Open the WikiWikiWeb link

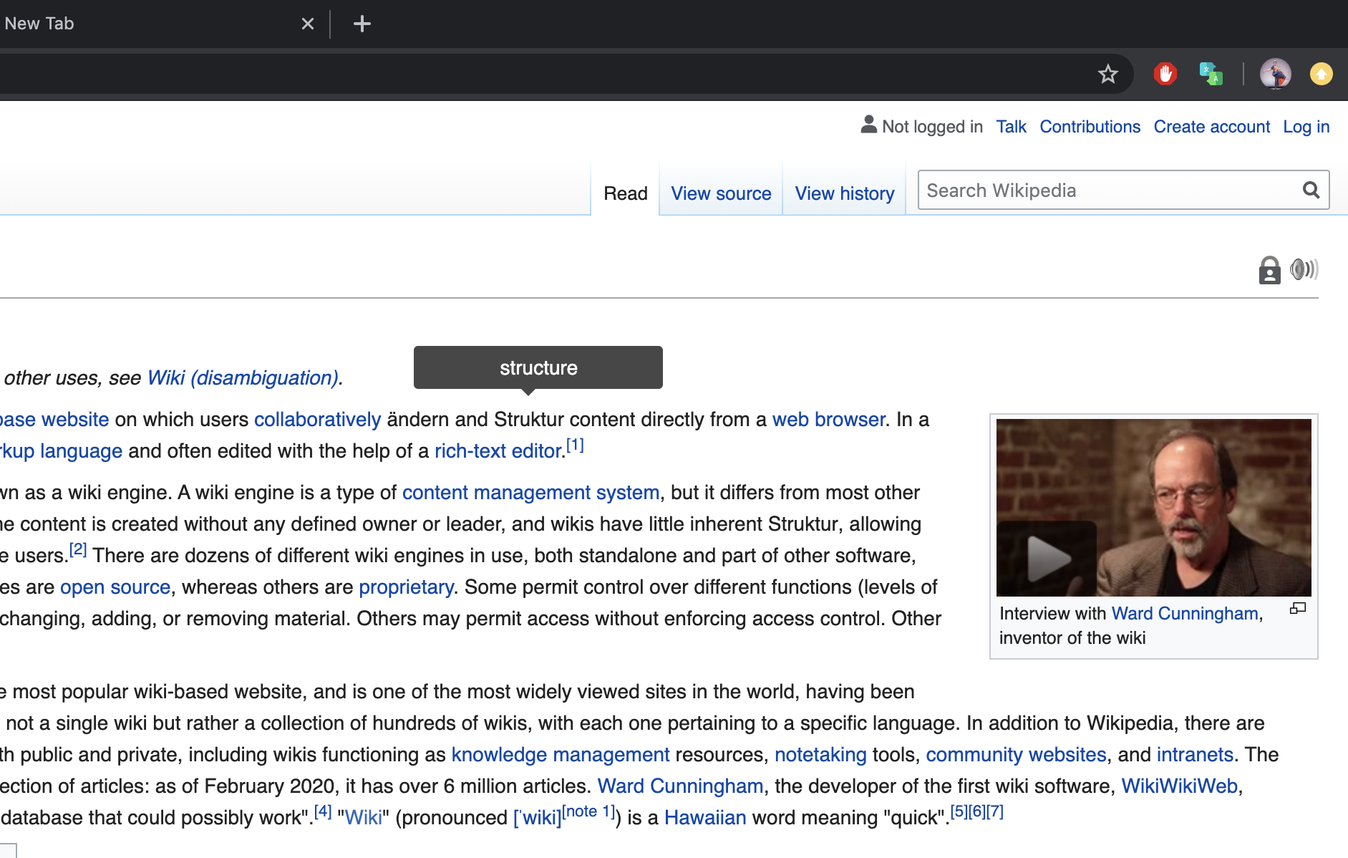(1179, 786)
